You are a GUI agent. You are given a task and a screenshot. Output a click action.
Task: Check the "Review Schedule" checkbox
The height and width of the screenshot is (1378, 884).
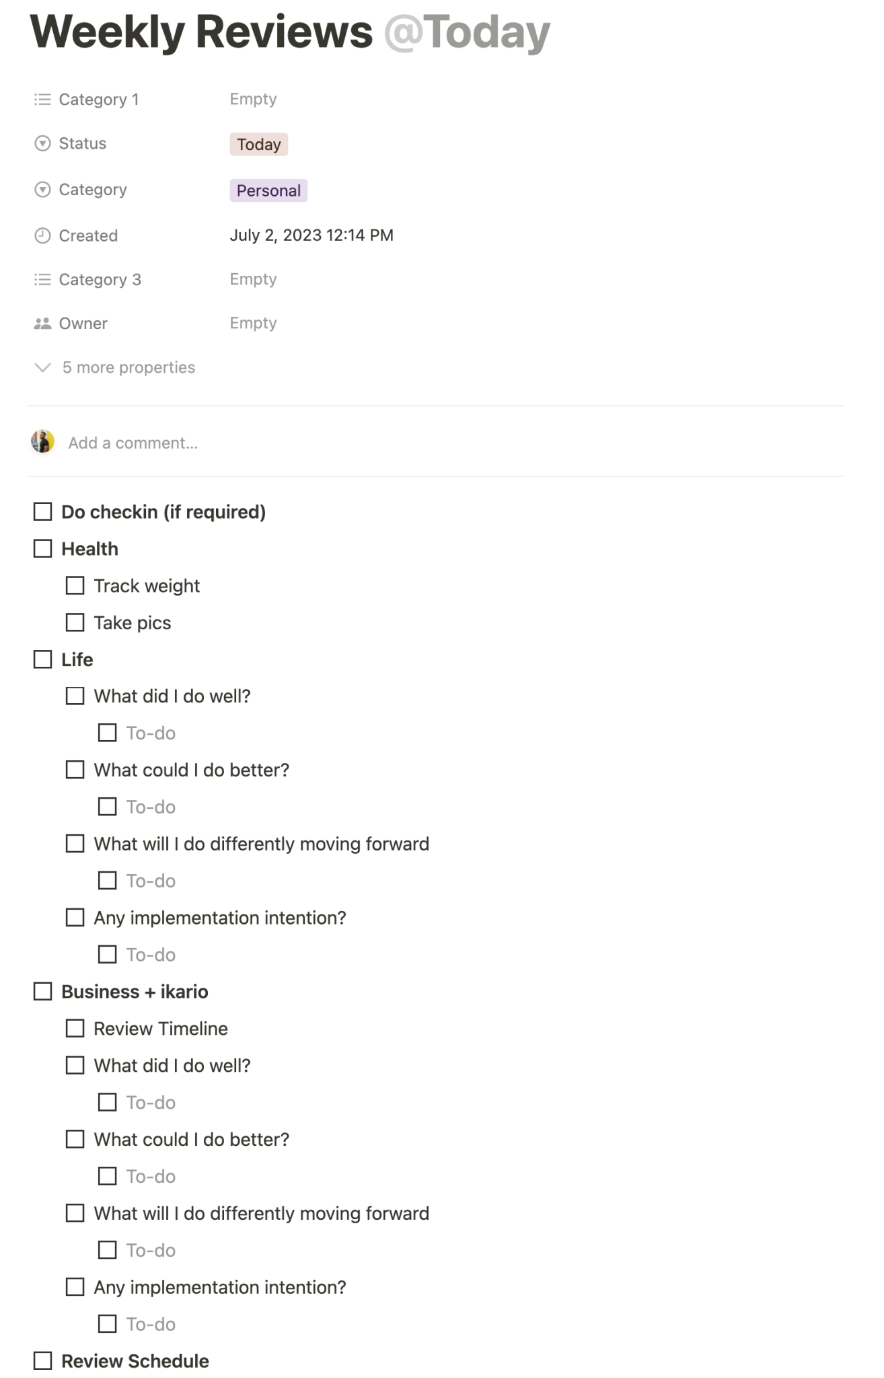coord(43,1361)
